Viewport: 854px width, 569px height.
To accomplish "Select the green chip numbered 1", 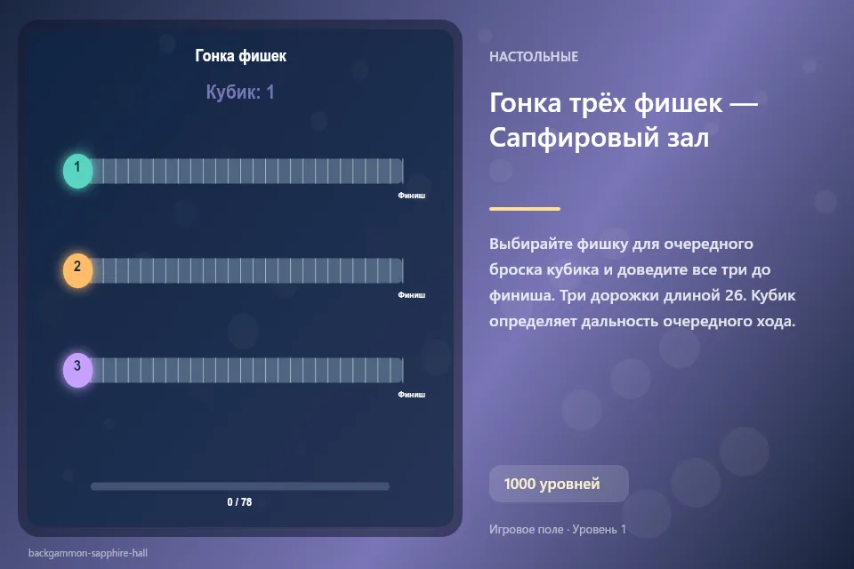I will click(78, 171).
